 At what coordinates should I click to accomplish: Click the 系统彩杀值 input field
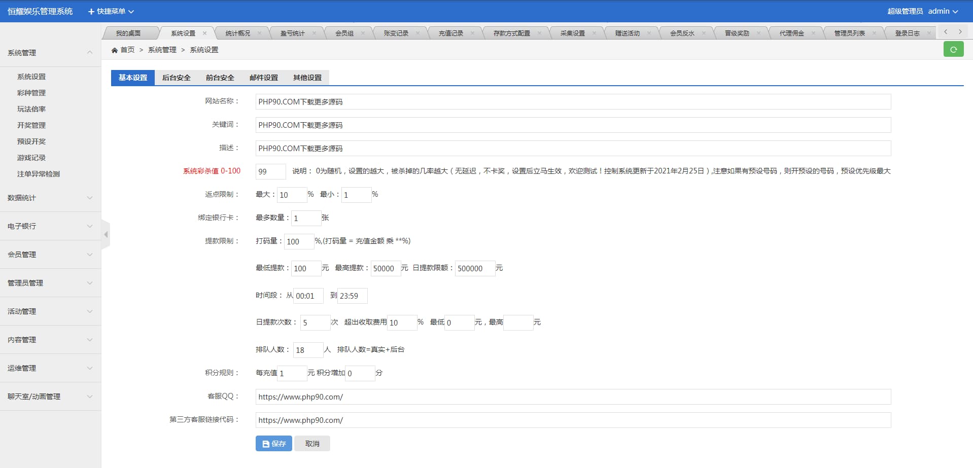point(270,171)
